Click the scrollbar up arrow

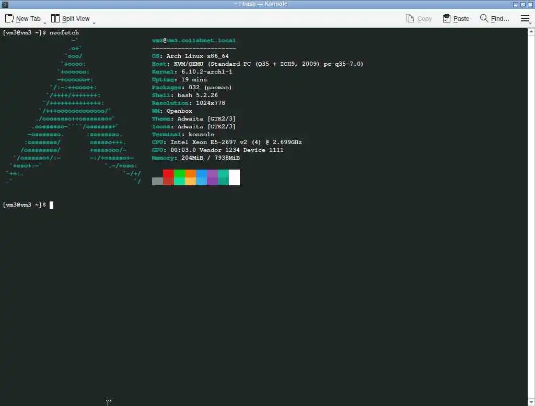(531, 32)
